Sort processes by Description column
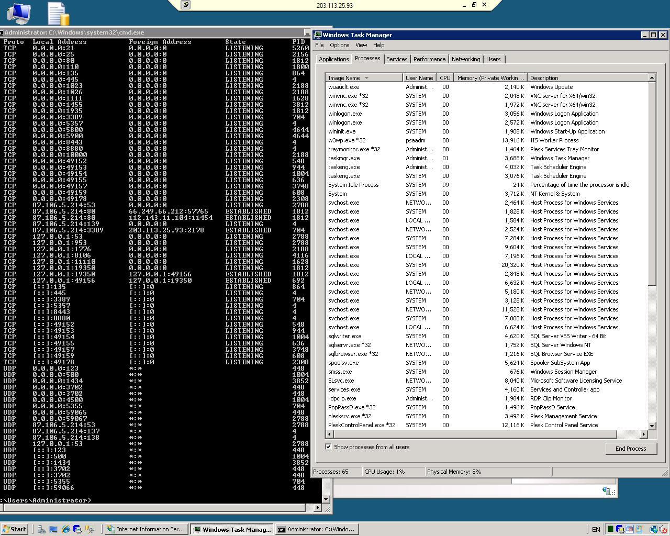670x536 pixels. click(587, 78)
